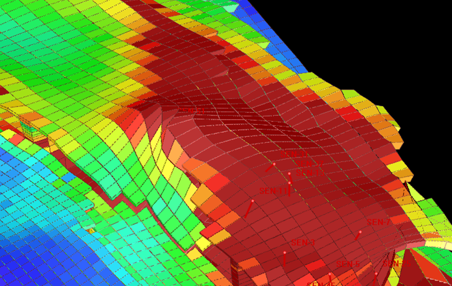Pick the well head left of SEN-31 label
Screen dimensions: 452x286
(273, 165)
